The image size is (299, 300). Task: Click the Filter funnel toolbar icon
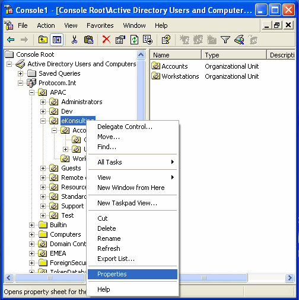click(x=225, y=40)
